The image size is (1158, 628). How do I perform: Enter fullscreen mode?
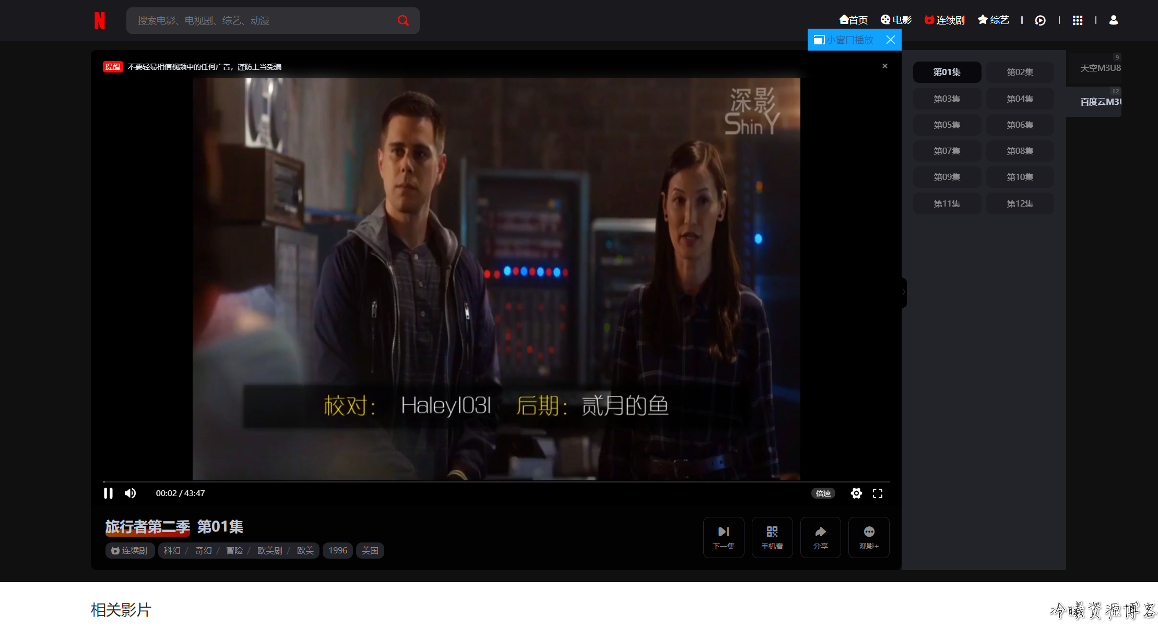[878, 493]
